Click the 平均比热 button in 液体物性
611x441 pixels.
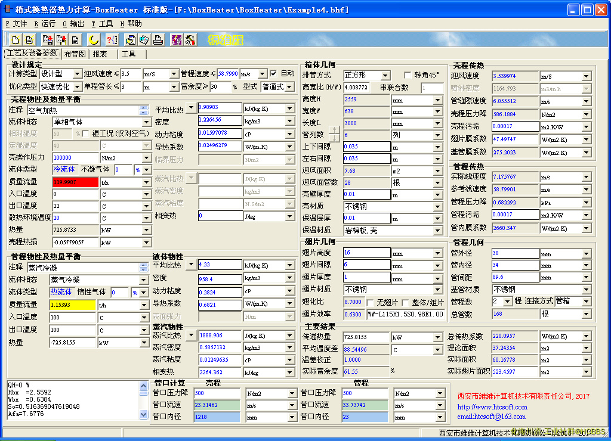[191, 265]
